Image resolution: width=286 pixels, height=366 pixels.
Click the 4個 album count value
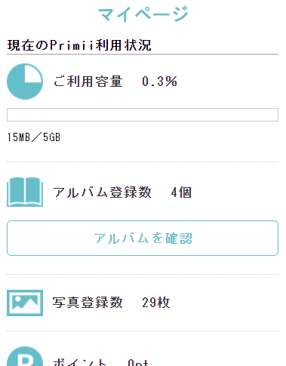[181, 192]
